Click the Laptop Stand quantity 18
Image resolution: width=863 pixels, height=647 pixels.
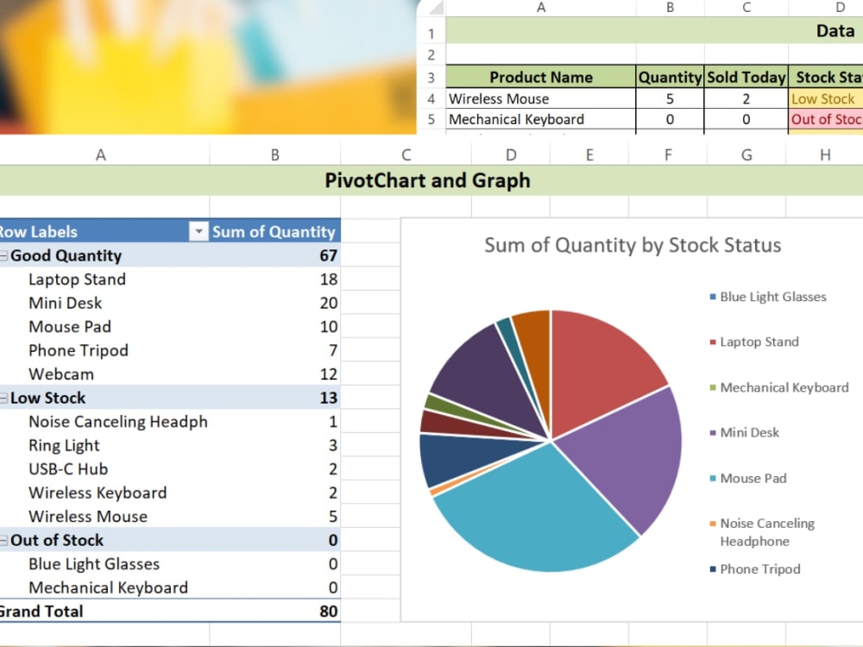[329, 280]
